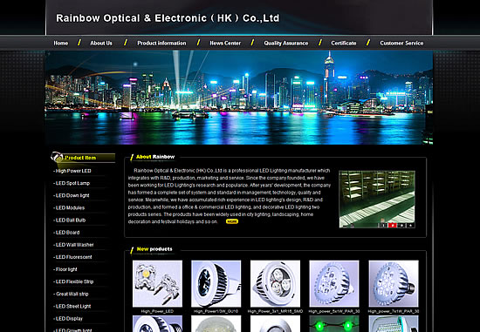Open the High_Power_3x1_MR16_SMD product image

pos(275,284)
